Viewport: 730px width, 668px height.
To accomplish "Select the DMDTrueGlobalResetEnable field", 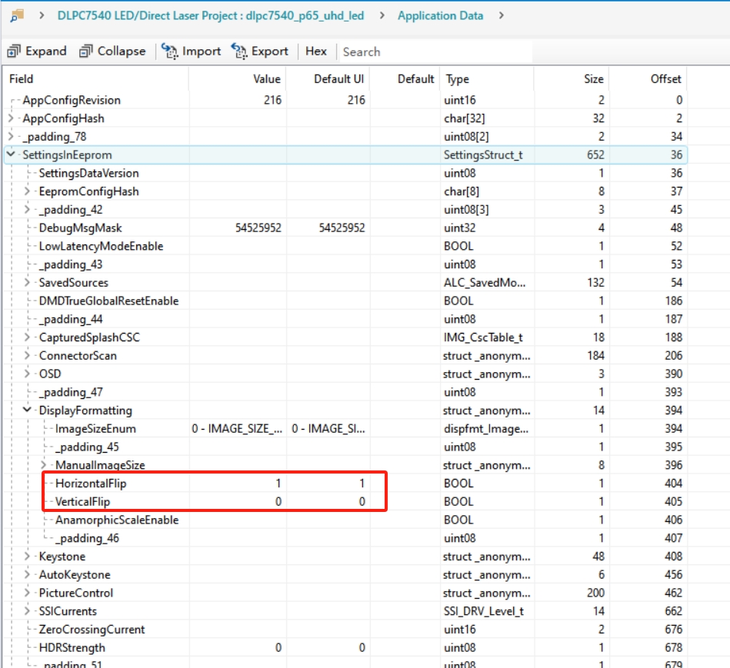I will coord(108,301).
